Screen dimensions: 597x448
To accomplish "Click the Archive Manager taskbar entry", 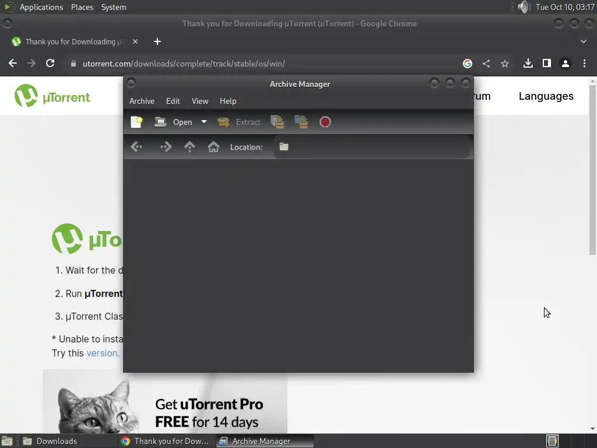I will pyautogui.click(x=265, y=441).
